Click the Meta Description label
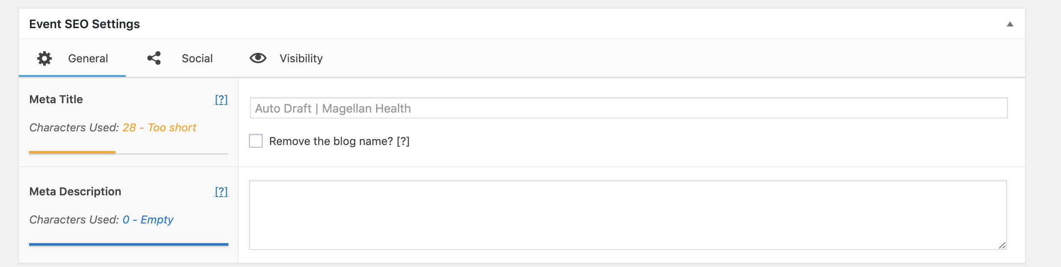Viewport: 1061px width, 267px height. (75, 192)
